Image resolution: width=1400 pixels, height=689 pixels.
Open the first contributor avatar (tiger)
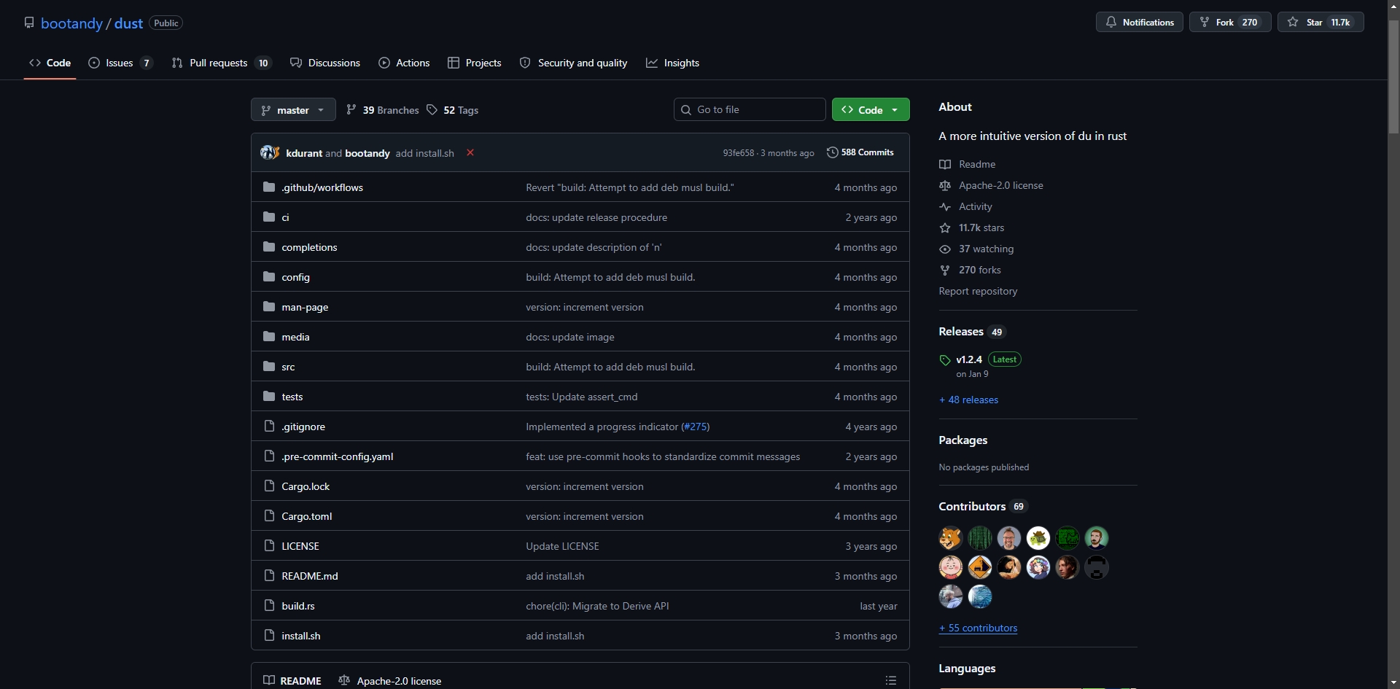click(x=951, y=538)
